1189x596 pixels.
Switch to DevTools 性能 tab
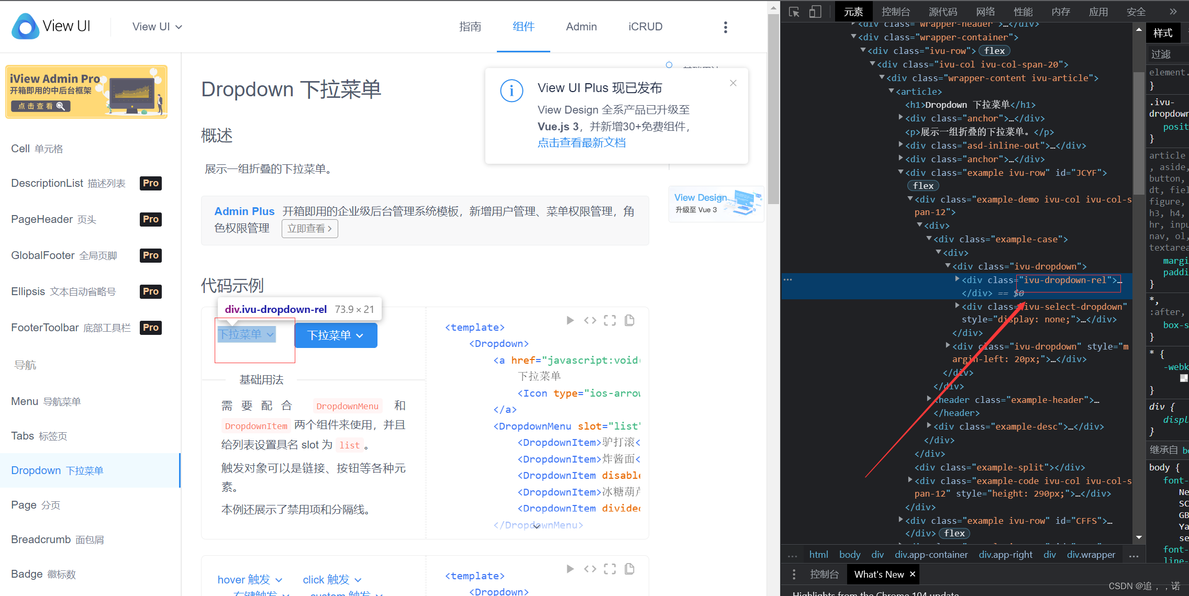(x=1023, y=12)
